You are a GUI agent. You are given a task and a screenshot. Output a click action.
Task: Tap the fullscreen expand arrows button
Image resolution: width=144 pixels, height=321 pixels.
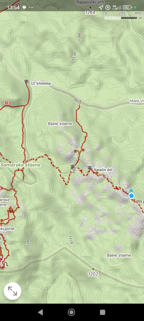12,291
